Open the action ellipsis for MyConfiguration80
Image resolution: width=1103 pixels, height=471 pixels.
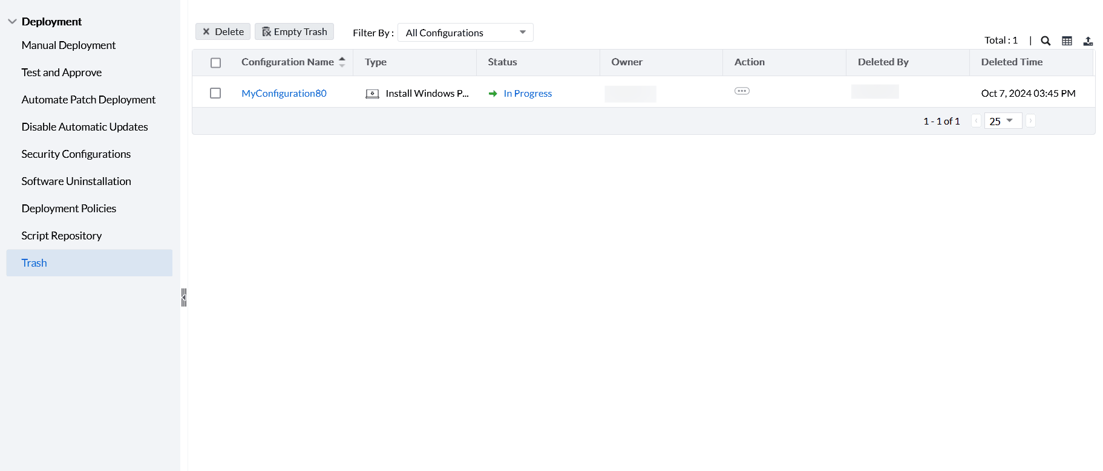tap(742, 91)
